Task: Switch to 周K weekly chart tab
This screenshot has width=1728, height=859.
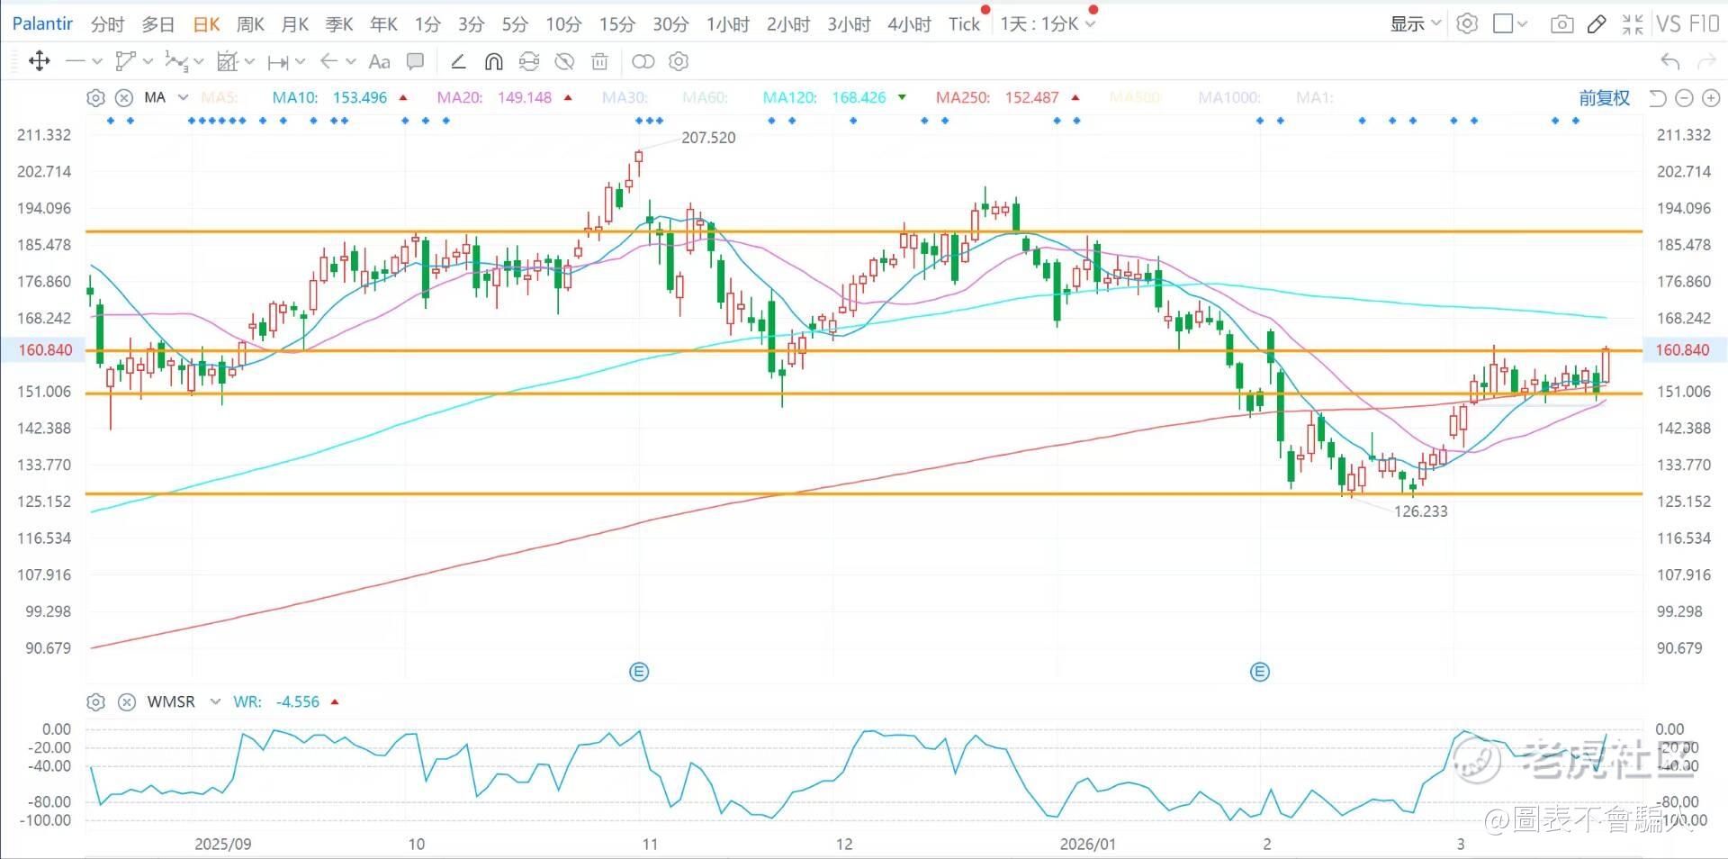Action: coord(250,24)
